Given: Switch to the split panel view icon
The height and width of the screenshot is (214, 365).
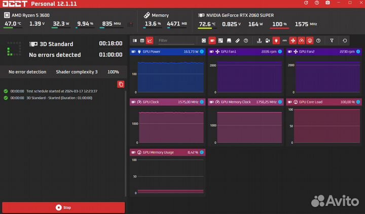Looking at the screenshot, I should (135, 40).
